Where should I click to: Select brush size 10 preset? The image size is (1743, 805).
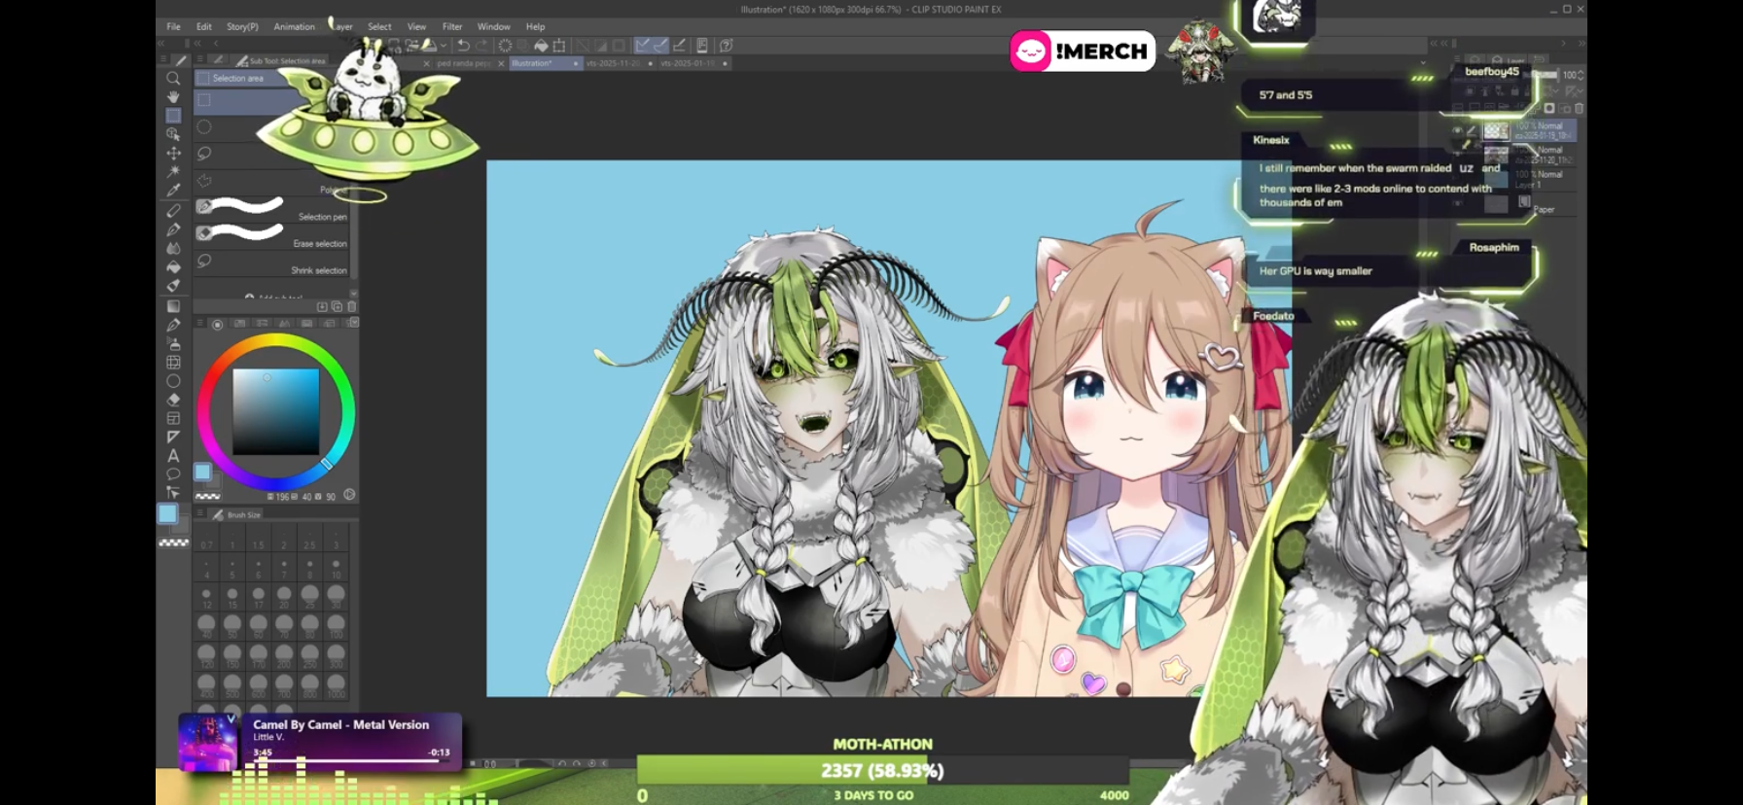336,568
